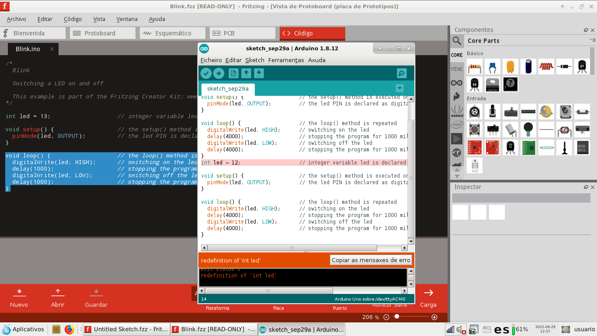
Task: Select the resistor part in Básico
Action: point(475,67)
